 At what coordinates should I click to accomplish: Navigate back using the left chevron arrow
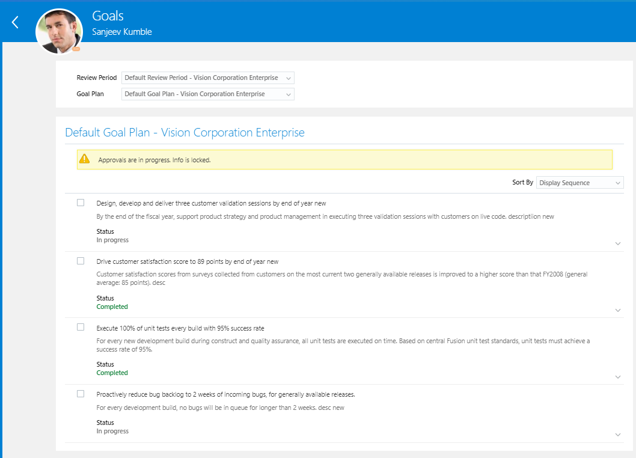14,22
